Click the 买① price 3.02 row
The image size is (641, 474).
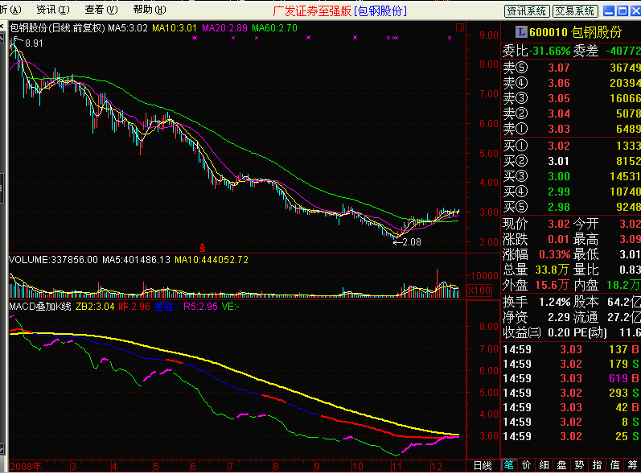coord(572,146)
